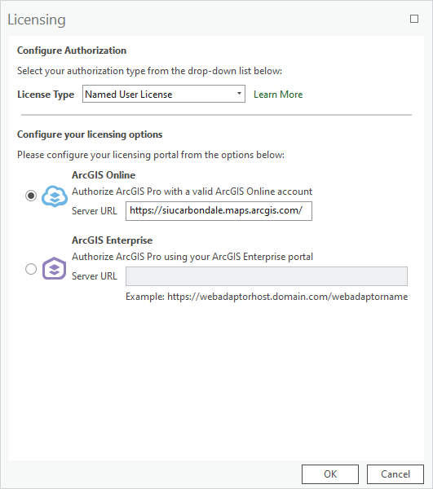Dismiss dialog with the Cancel button
Image resolution: width=433 pixels, height=489 pixels.
(x=395, y=474)
